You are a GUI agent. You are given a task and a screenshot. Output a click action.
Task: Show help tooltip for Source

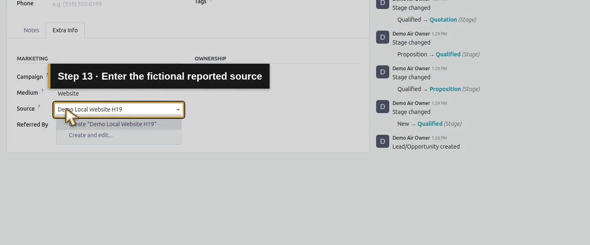pos(39,107)
